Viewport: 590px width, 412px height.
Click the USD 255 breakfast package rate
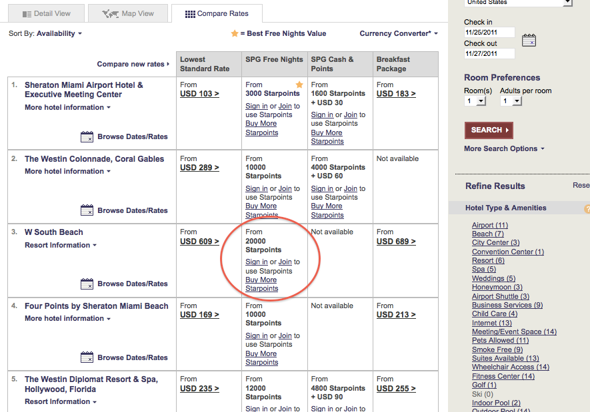pos(396,389)
